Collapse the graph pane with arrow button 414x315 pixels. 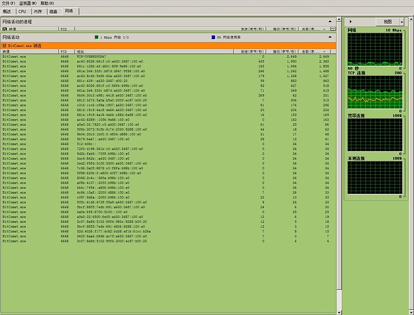coord(351,21)
